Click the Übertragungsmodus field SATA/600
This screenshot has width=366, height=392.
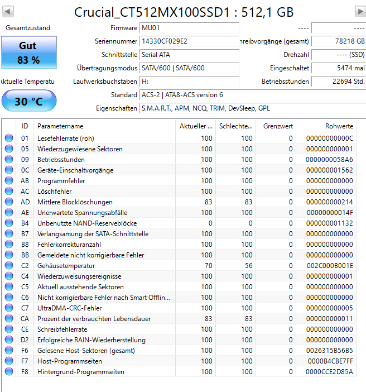pos(189,68)
